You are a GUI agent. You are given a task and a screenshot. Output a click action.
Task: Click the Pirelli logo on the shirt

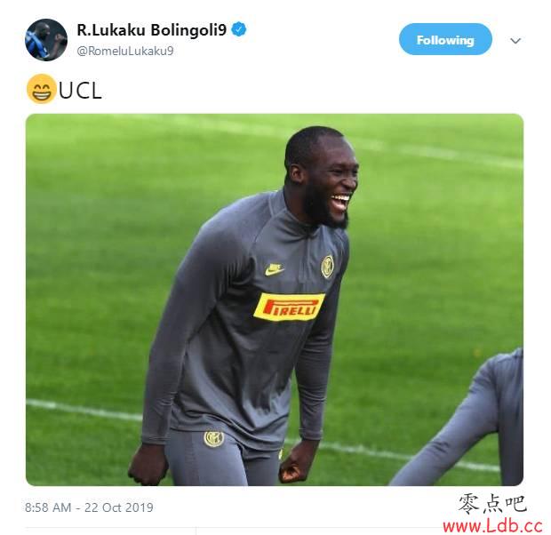tap(289, 307)
